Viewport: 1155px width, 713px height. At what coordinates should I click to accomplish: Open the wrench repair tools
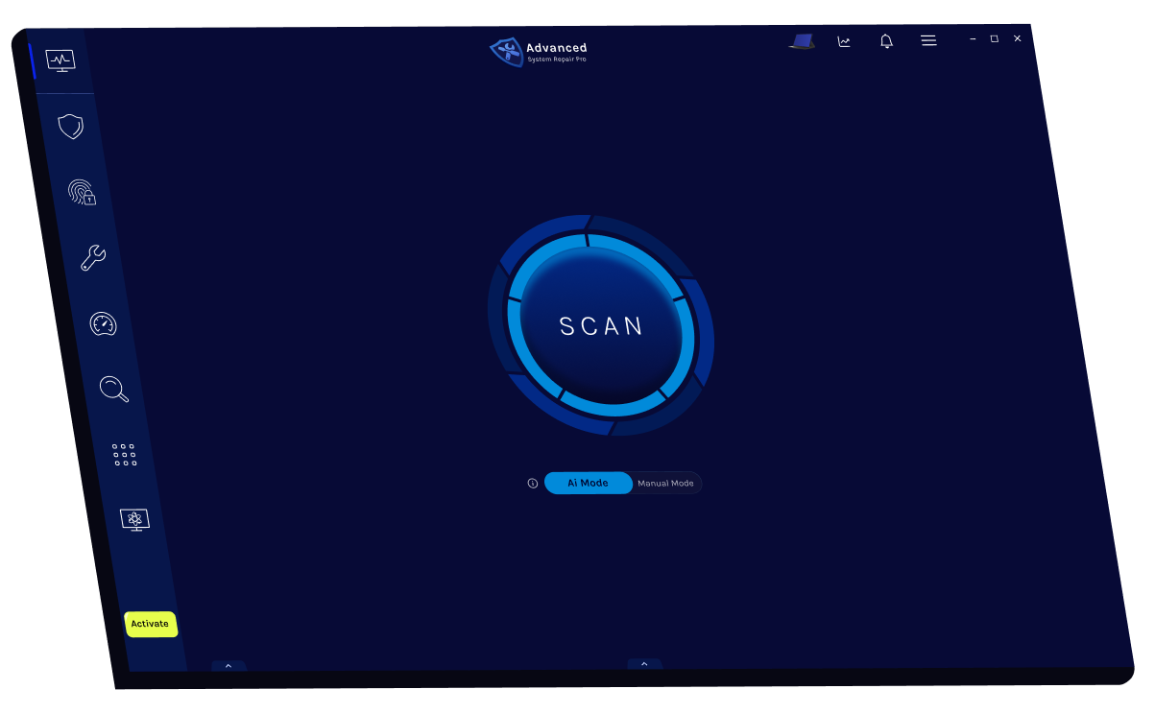click(x=93, y=257)
